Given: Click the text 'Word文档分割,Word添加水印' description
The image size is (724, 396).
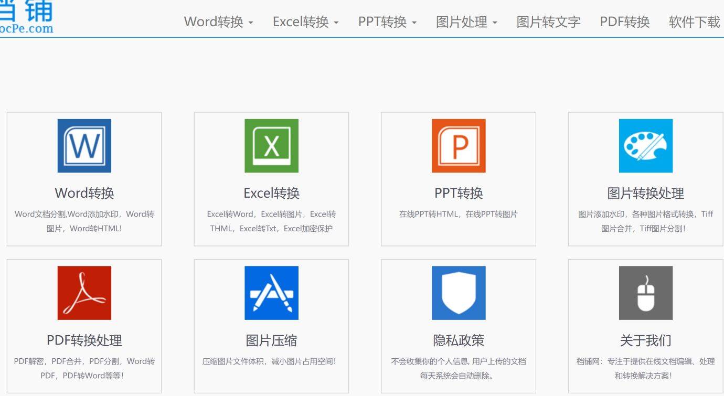Looking at the screenshot, I should [84, 221].
